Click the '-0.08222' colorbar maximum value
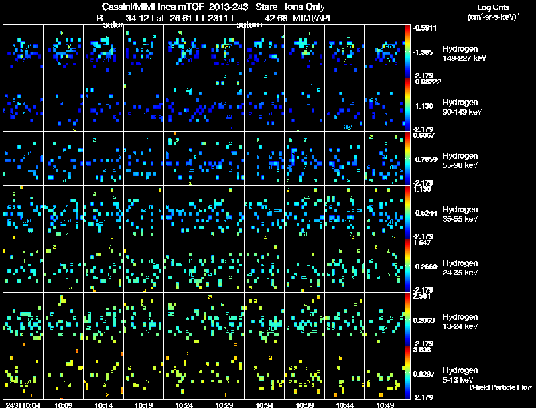Viewport: 536px width, 408px height. (x=427, y=82)
